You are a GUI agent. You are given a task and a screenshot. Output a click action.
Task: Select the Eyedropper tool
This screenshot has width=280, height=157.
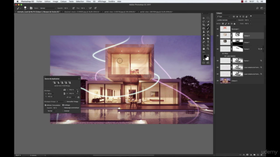208,25
